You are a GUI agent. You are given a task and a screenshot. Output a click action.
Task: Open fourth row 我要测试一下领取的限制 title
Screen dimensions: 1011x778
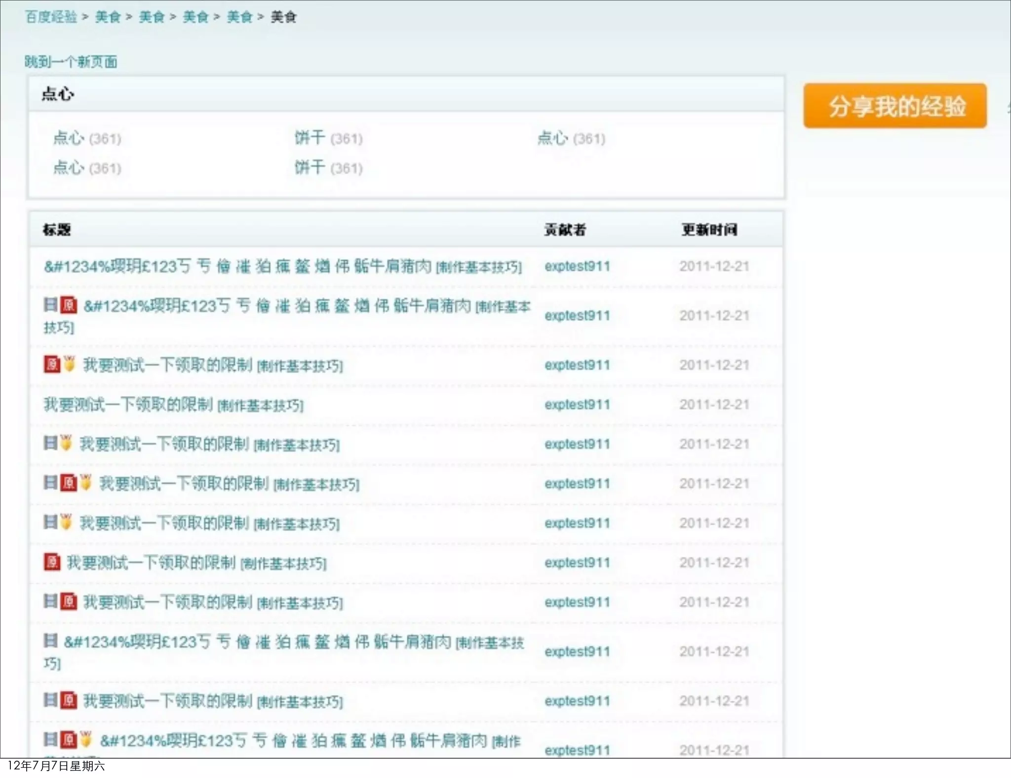[128, 404]
